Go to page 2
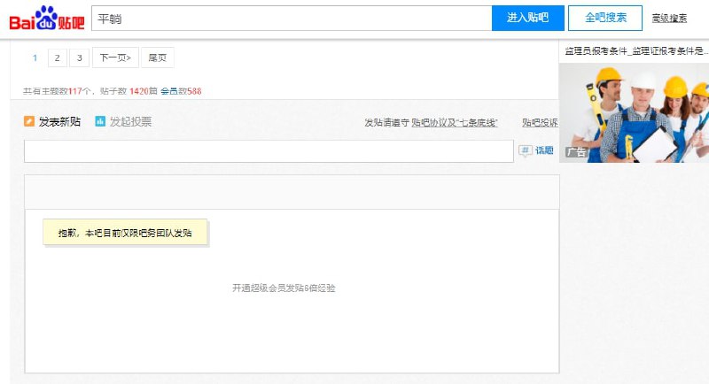Screen dimensions: 709x384 tap(58, 58)
